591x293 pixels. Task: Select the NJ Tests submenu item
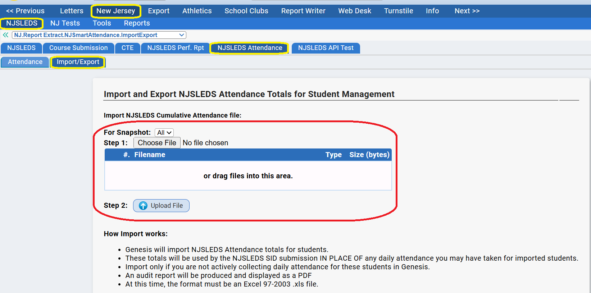(65, 23)
